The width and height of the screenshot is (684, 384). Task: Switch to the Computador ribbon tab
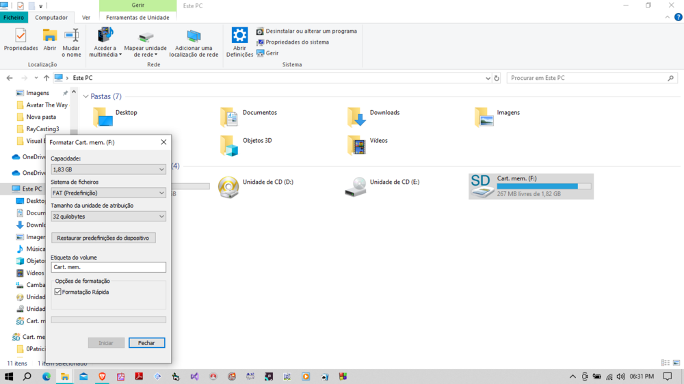pos(51,18)
